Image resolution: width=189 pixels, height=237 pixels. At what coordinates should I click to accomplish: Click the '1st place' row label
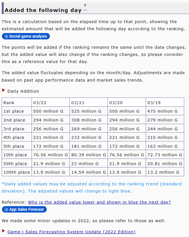pyautogui.click(x=17, y=111)
